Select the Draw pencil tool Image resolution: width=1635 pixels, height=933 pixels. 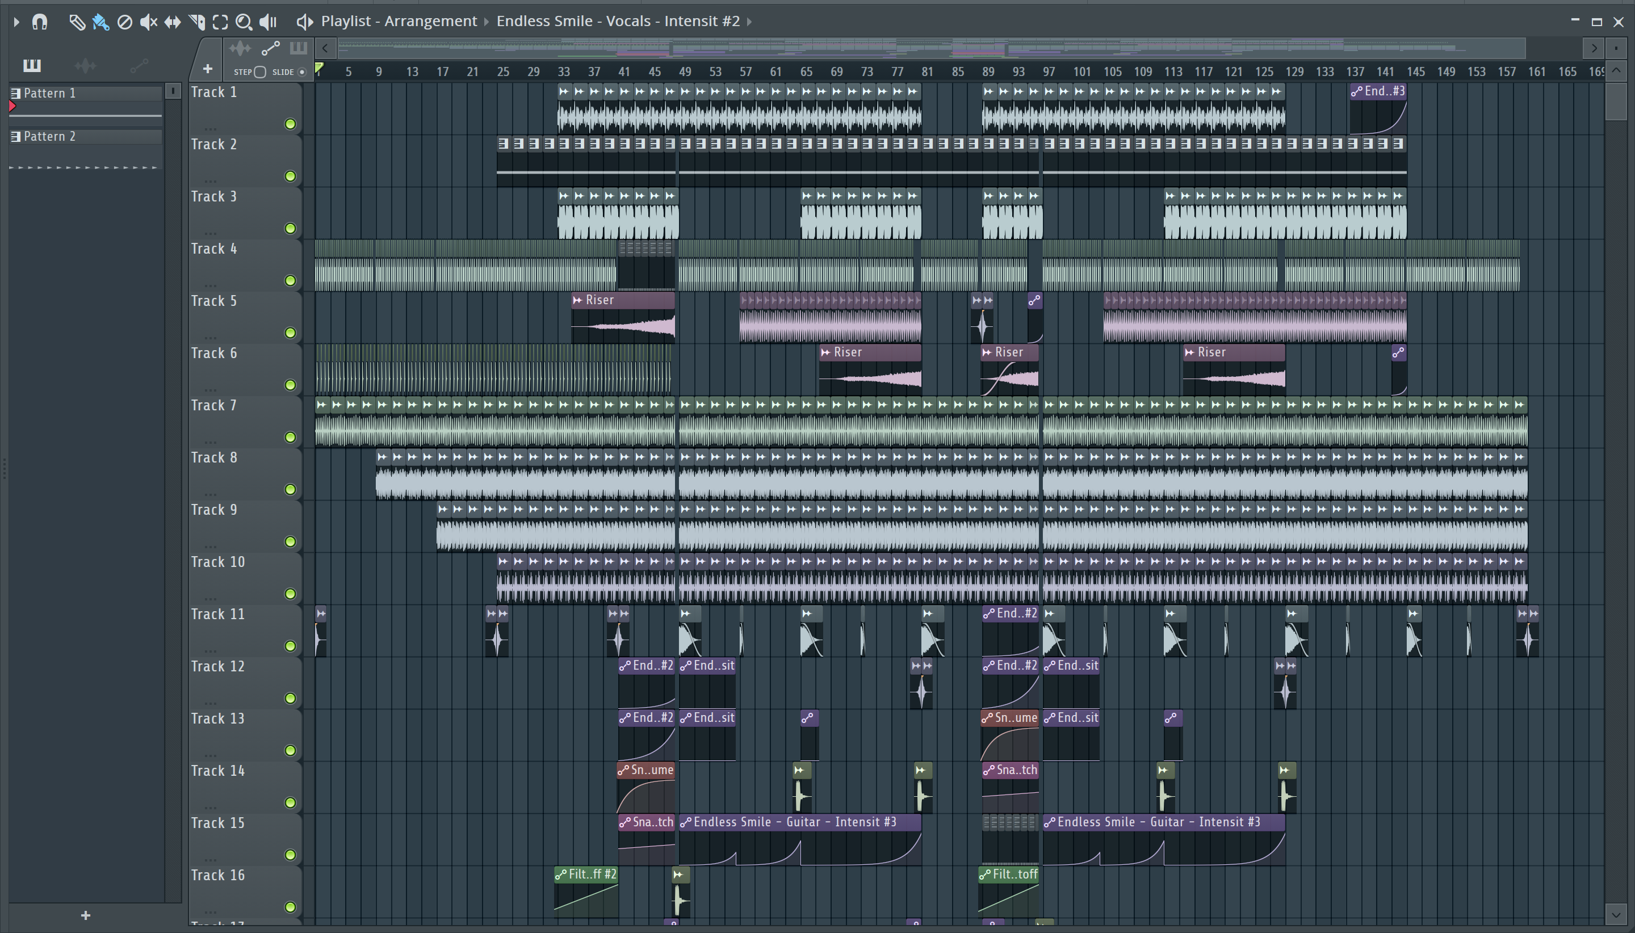[77, 23]
